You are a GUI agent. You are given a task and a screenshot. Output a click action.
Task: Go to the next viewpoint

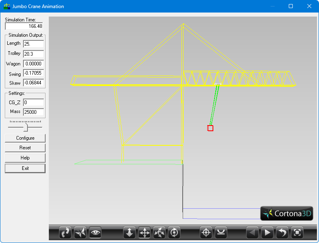(x=267, y=233)
